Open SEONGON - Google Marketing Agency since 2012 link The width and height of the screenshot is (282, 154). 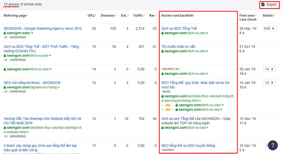click(x=43, y=29)
